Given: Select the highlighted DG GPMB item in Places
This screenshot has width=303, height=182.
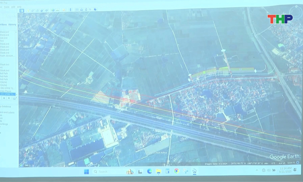Looking at the screenshot, I should pyautogui.click(x=8, y=94).
